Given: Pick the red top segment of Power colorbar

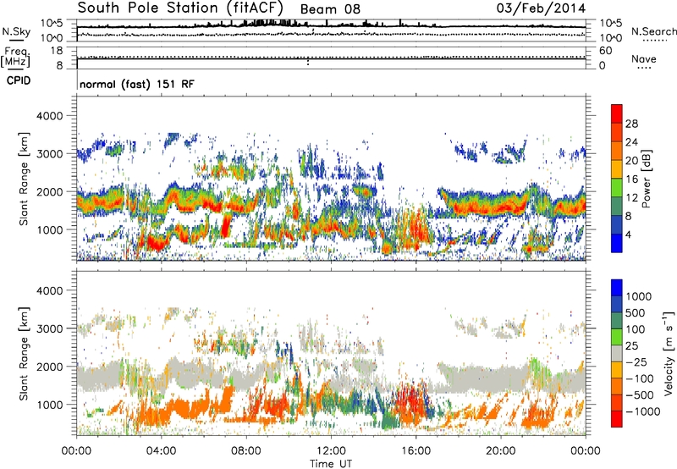Looking at the screenshot, I should coord(617,113).
